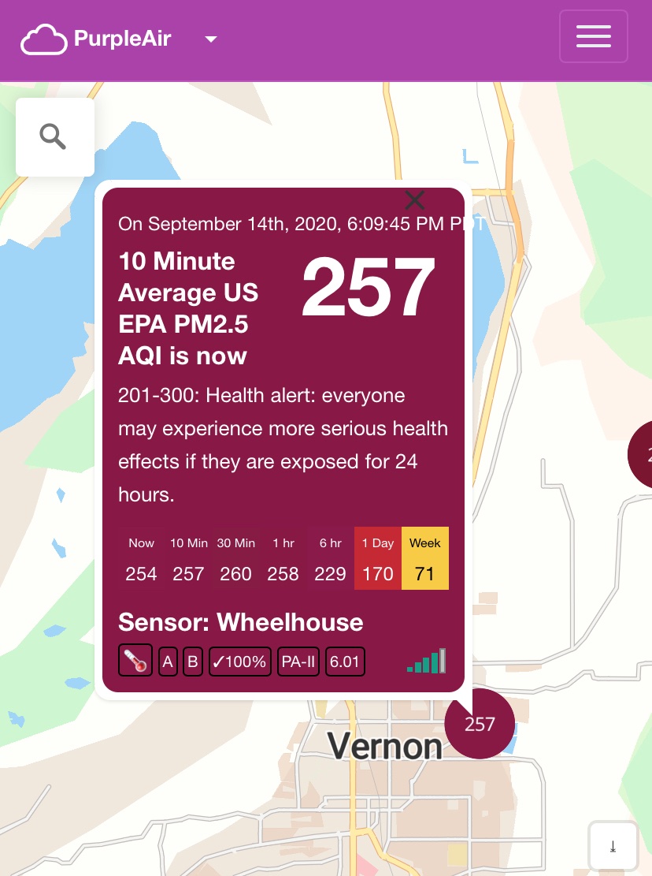
Task: Open the hamburger navigation menu
Action: point(593,36)
